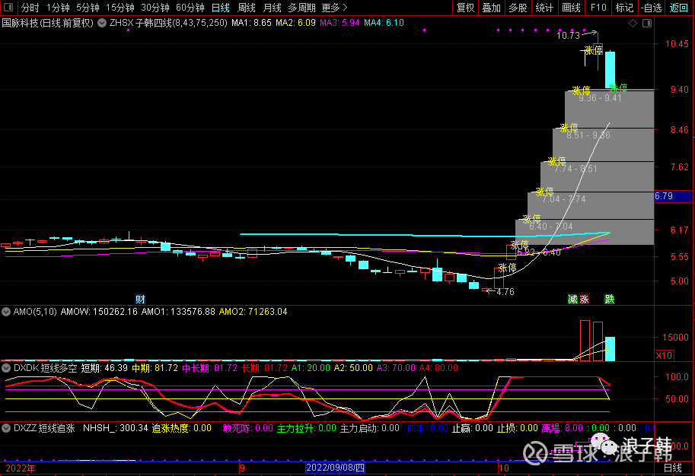Click the 2022/09/08 date marker on timeline
The image size is (695, 476).
(x=336, y=468)
